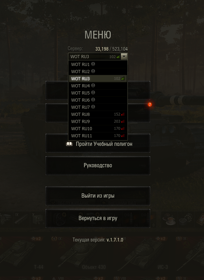Choose the WOT RU10 server entry
Image resolution: width=204 pixels, height=280 pixels.
pyautogui.click(x=98, y=128)
